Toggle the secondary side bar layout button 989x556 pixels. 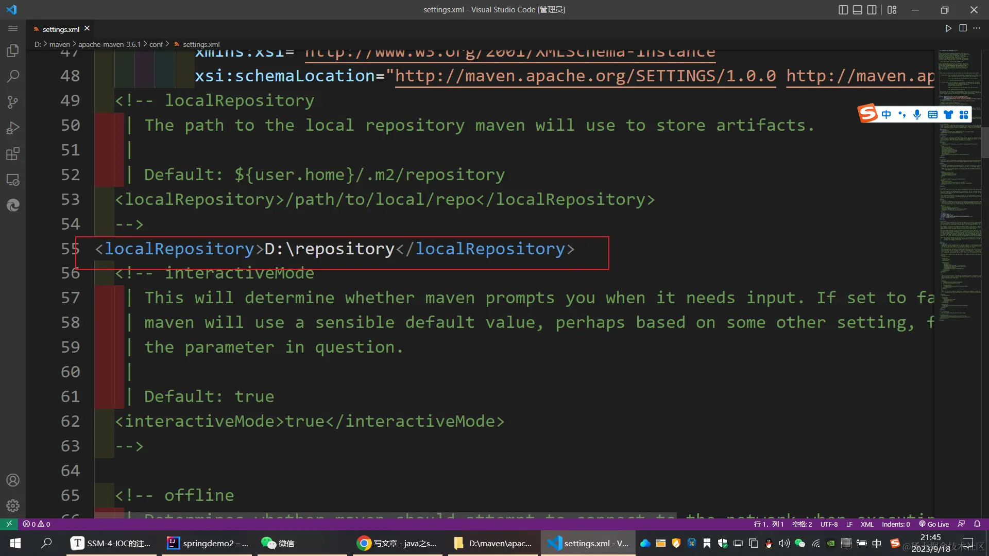click(x=872, y=10)
